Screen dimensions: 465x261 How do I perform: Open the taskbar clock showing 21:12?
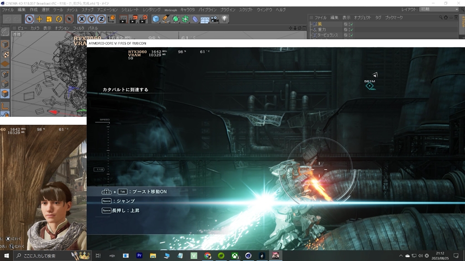(x=440, y=256)
